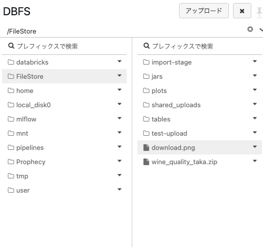Open the dropdown arrow for mlflow

pos(120,118)
